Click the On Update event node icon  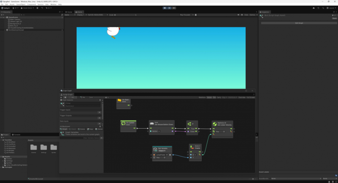click(x=123, y=123)
